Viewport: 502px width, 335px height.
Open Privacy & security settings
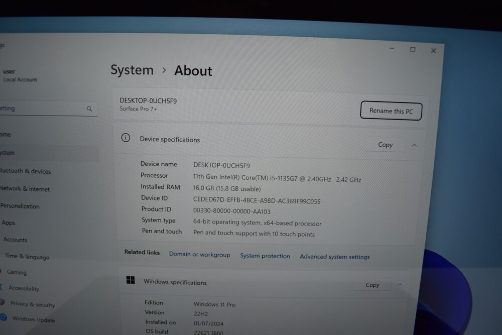33,304
